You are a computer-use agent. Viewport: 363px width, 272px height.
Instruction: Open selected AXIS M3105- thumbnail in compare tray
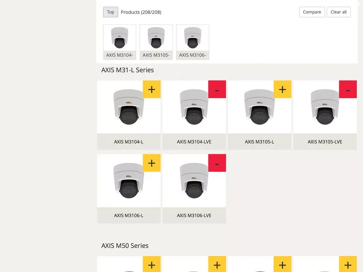(156, 42)
